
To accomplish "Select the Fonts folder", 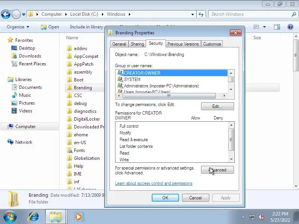I will [76, 150].
